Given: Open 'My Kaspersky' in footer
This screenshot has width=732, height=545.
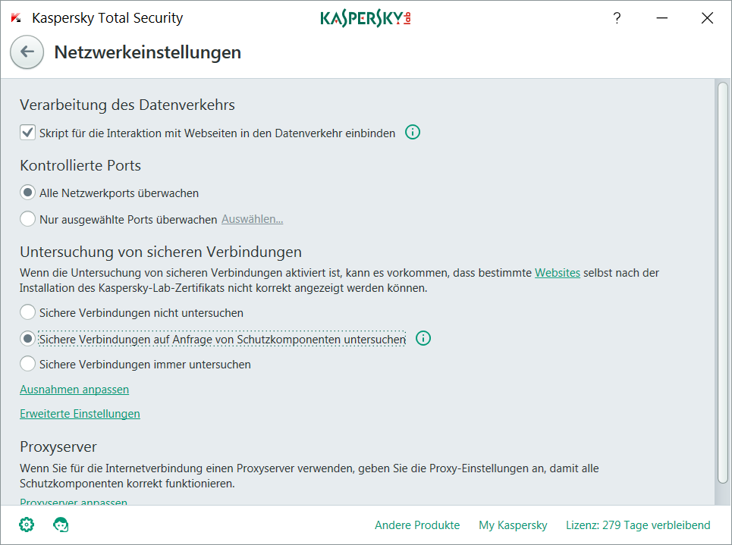Looking at the screenshot, I should (513, 525).
